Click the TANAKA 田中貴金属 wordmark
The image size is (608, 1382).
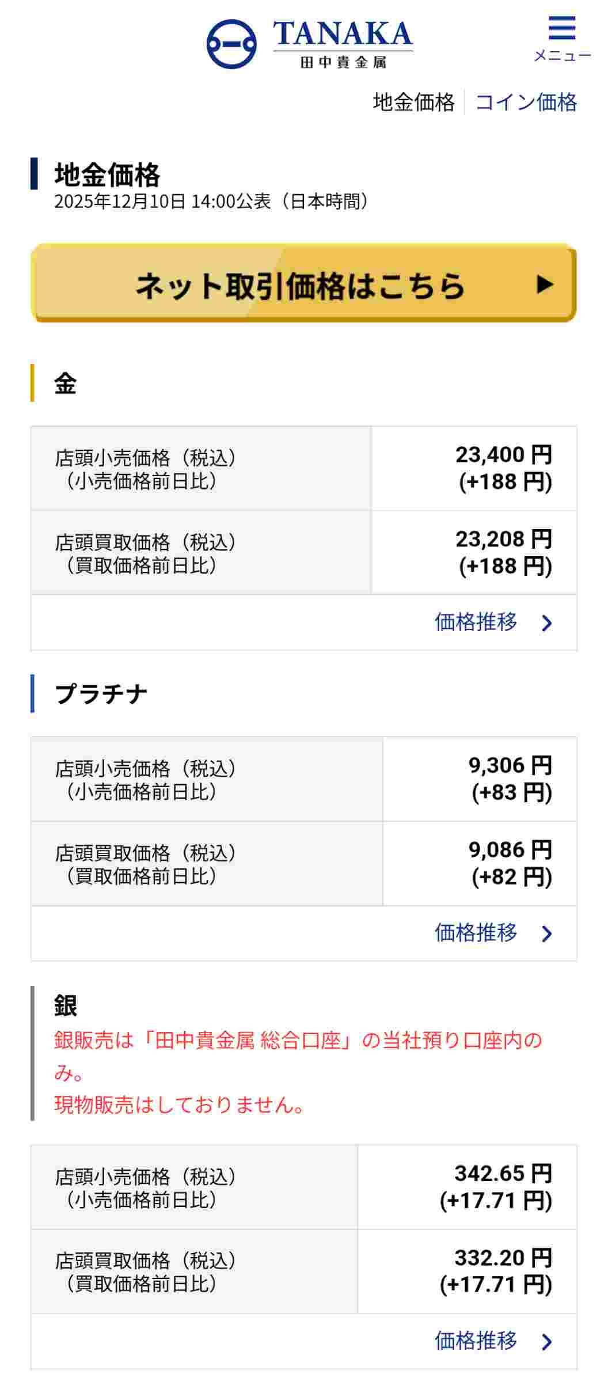click(x=343, y=44)
